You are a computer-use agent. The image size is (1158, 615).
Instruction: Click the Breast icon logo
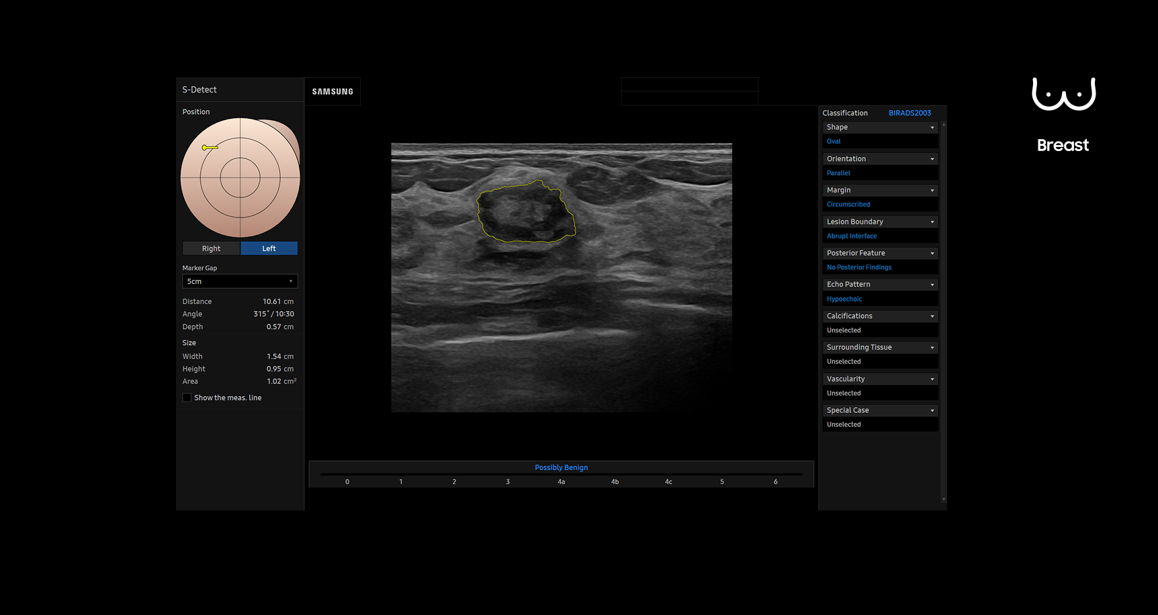tap(1063, 94)
